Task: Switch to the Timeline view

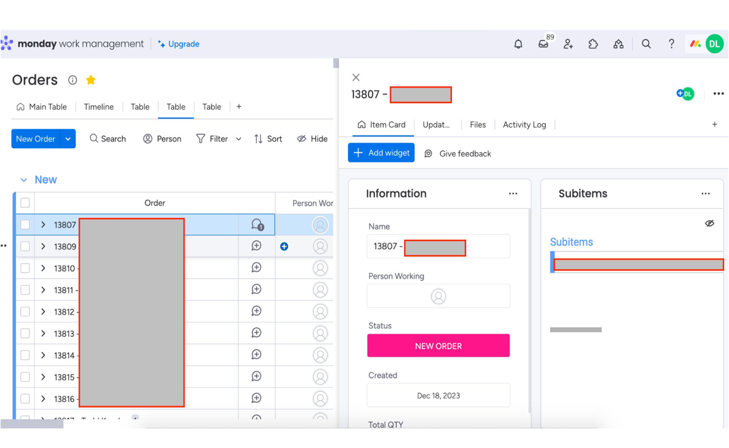Action: (x=99, y=107)
